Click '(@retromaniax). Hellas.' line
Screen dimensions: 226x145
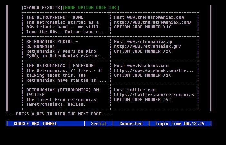pyautogui.click(x=56, y=104)
